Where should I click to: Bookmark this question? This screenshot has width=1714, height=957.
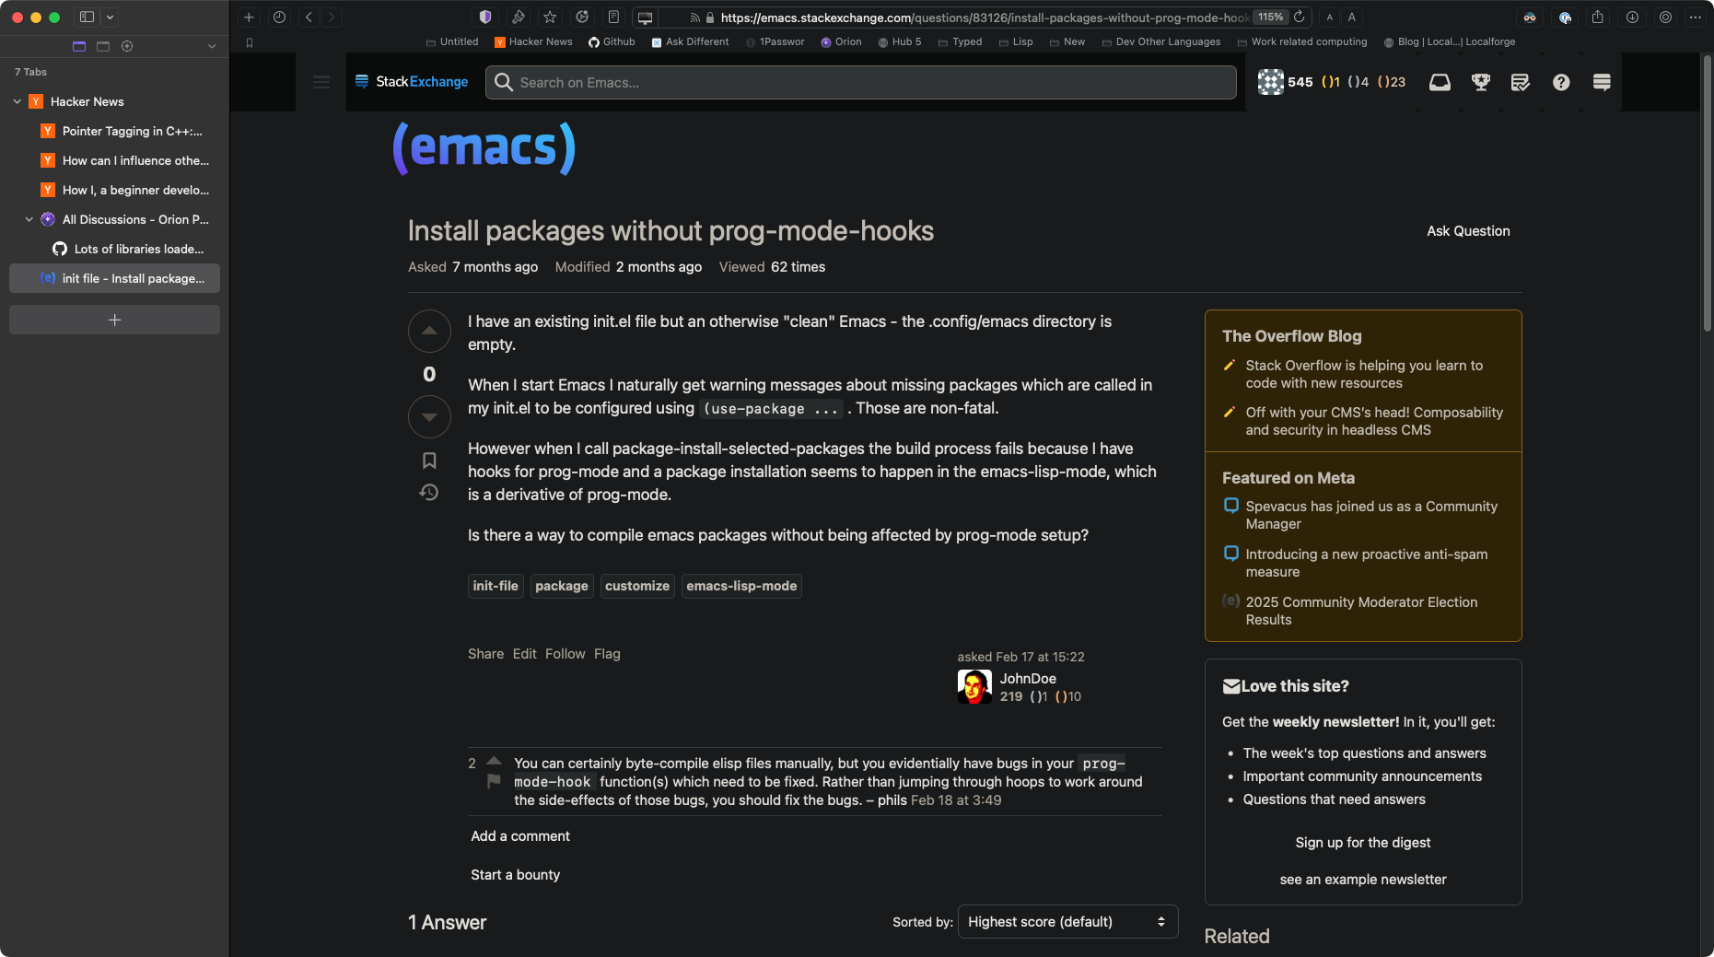pyautogui.click(x=429, y=460)
